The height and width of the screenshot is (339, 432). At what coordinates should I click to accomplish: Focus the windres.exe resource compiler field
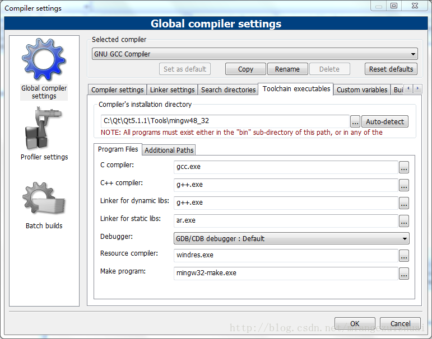[x=286, y=255]
